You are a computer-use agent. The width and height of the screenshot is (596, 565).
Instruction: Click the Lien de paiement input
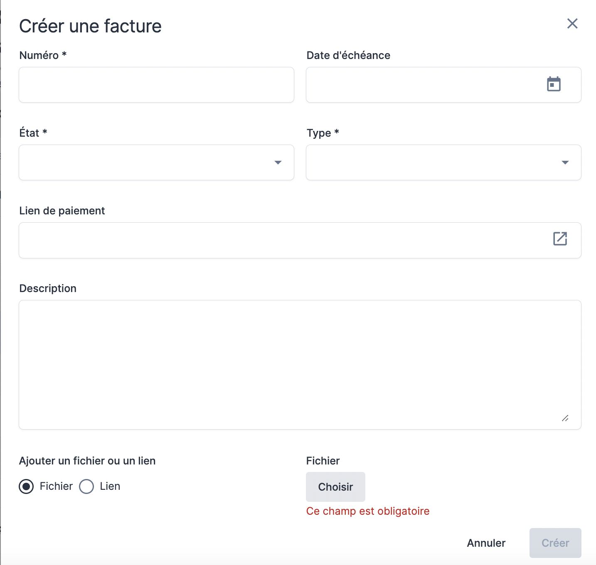coord(283,240)
